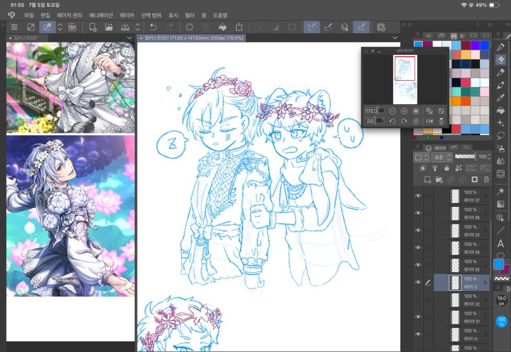
Task: Select the Blend tool
Action: tap(501, 161)
